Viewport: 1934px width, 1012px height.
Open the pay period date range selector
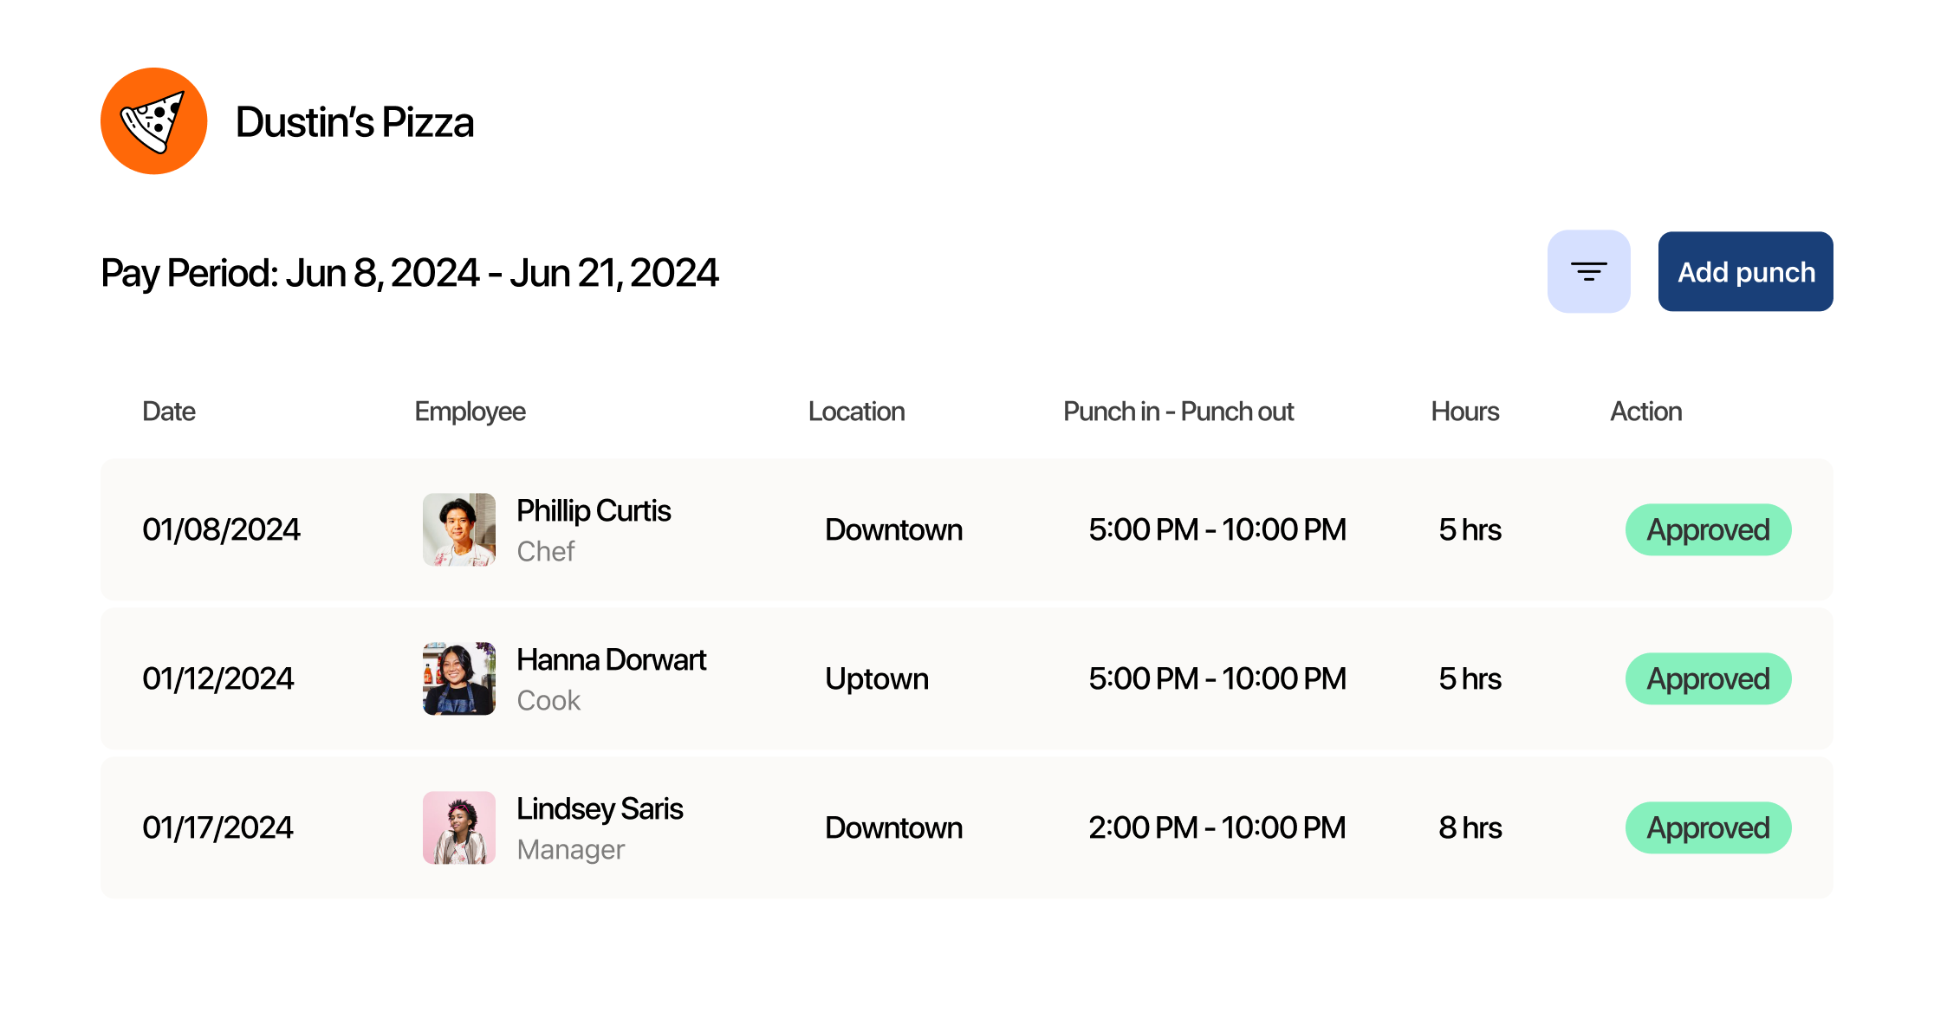pyautogui.click(x=409, y=272)
